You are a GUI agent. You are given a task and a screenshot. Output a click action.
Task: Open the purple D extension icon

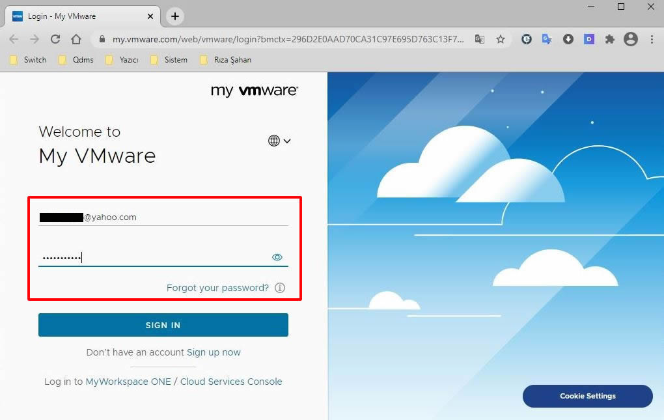588,39
